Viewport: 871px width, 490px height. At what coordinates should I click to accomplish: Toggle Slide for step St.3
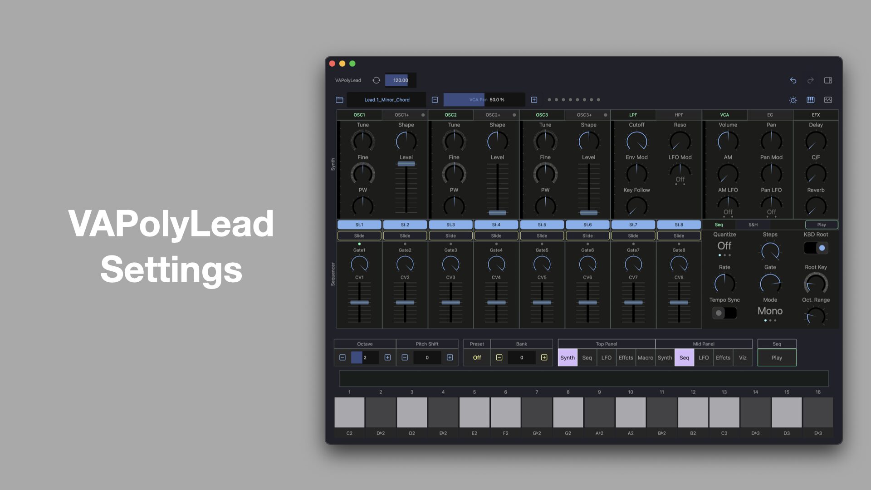click(450, 235)
